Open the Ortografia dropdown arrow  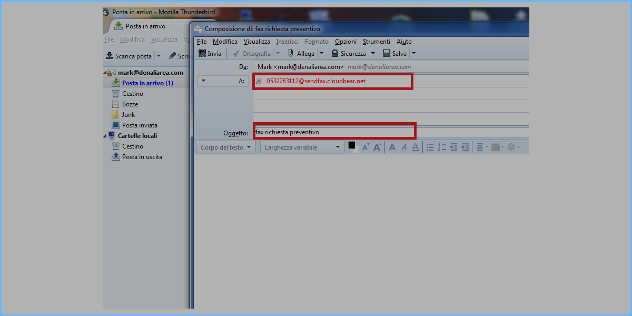[x=278, y=53]
